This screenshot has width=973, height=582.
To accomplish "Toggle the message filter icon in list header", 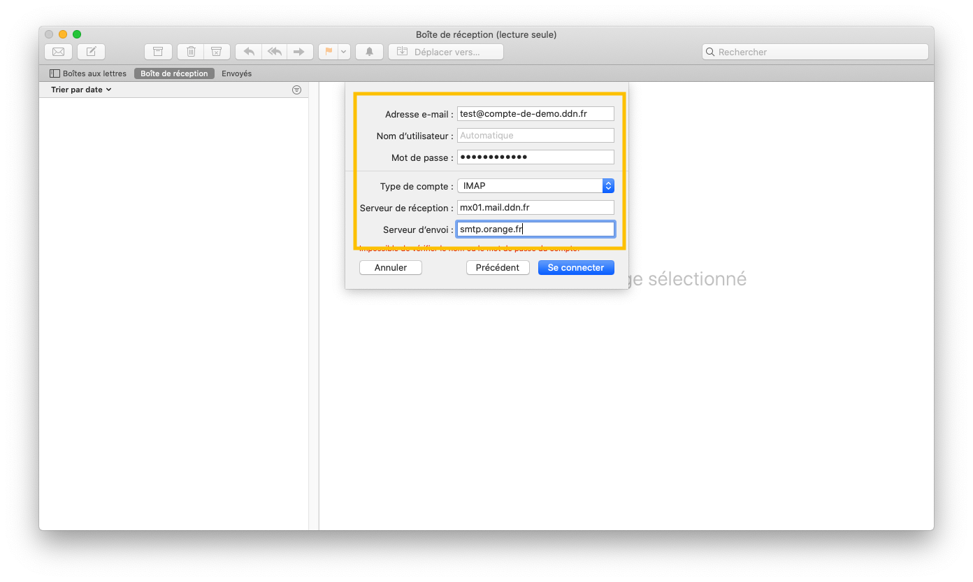I will click(296, 90).
